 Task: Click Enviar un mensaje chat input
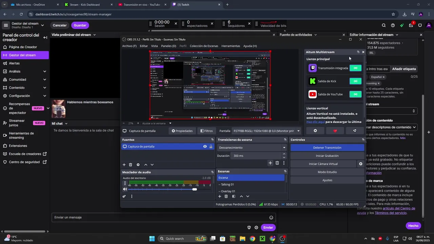pyautogui.click(x=163, y=218)
